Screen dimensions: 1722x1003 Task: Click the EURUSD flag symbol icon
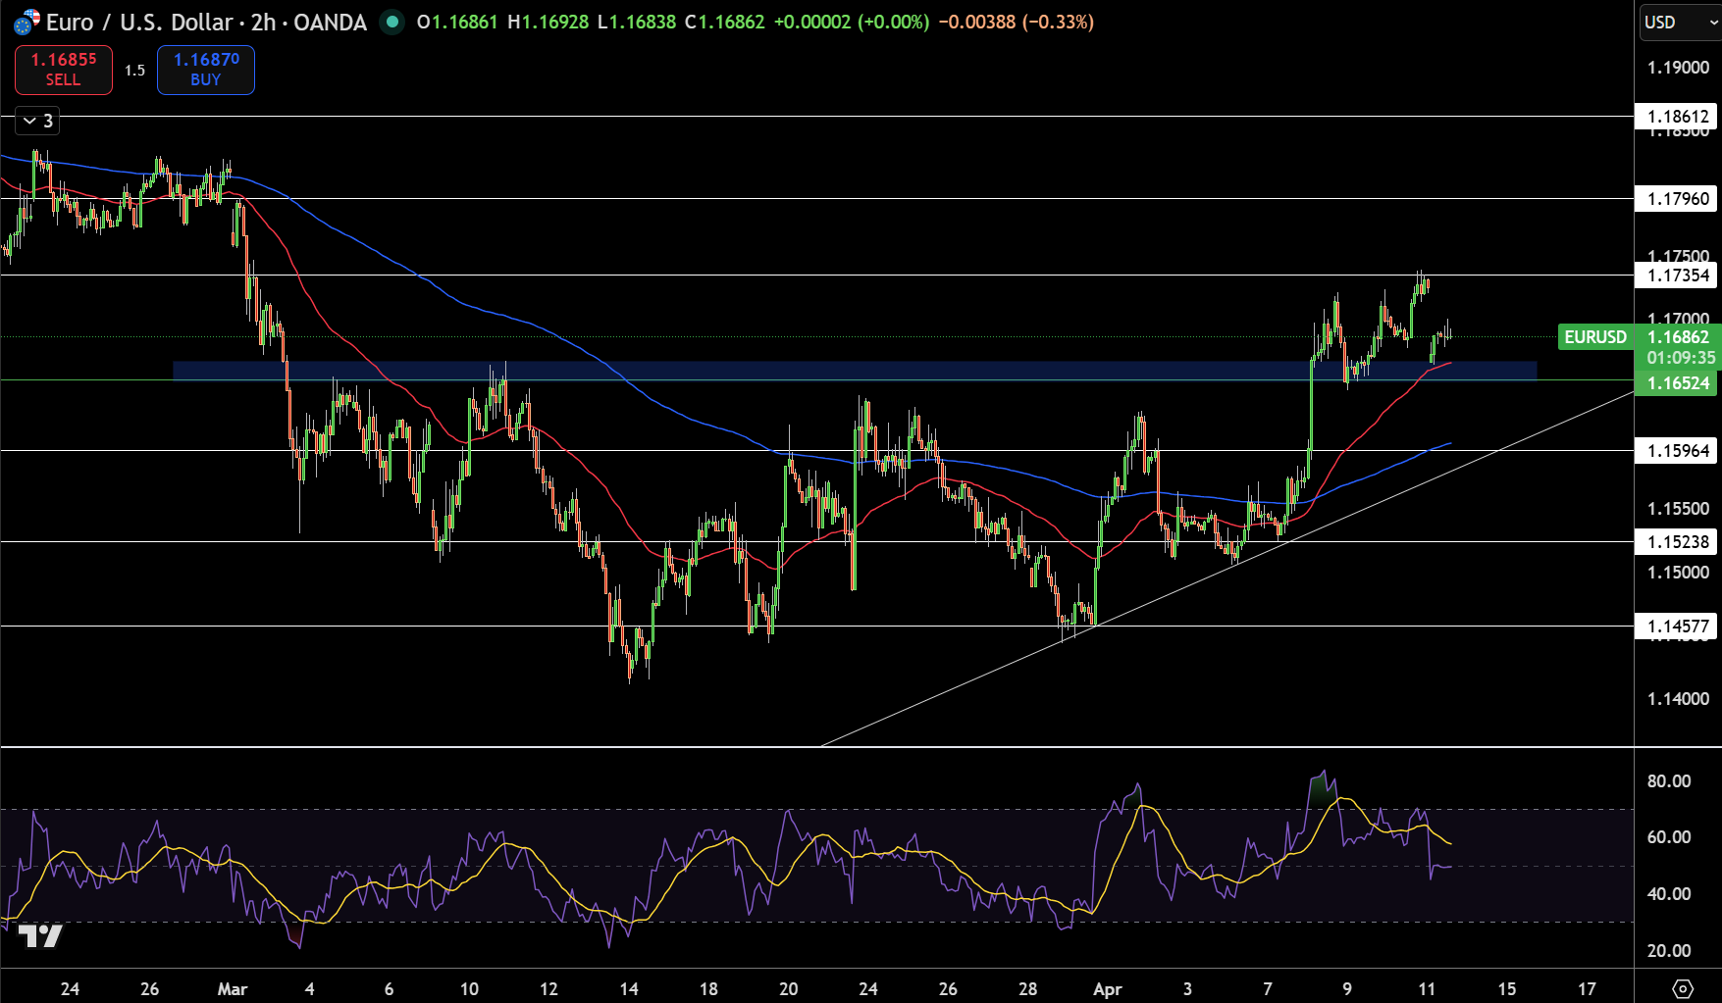pyautogui.click(x=26, y=22)
